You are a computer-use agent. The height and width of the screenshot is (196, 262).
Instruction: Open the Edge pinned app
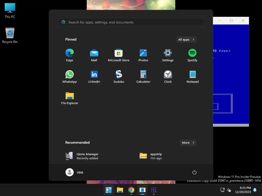pyautogui.click(x=70, y=55)
